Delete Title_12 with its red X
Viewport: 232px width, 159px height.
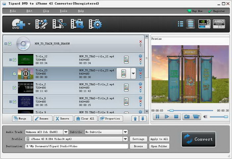[141, 60]
